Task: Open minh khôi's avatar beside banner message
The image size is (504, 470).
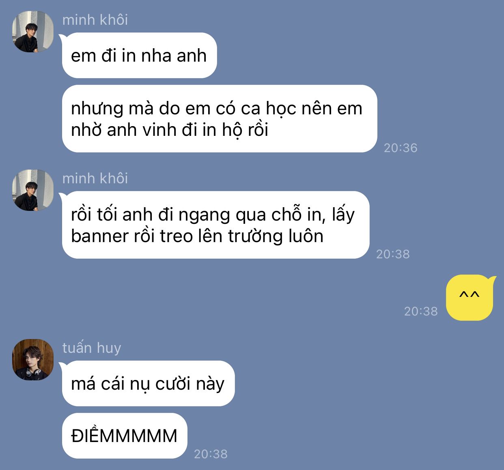Action: coord(33,190)
